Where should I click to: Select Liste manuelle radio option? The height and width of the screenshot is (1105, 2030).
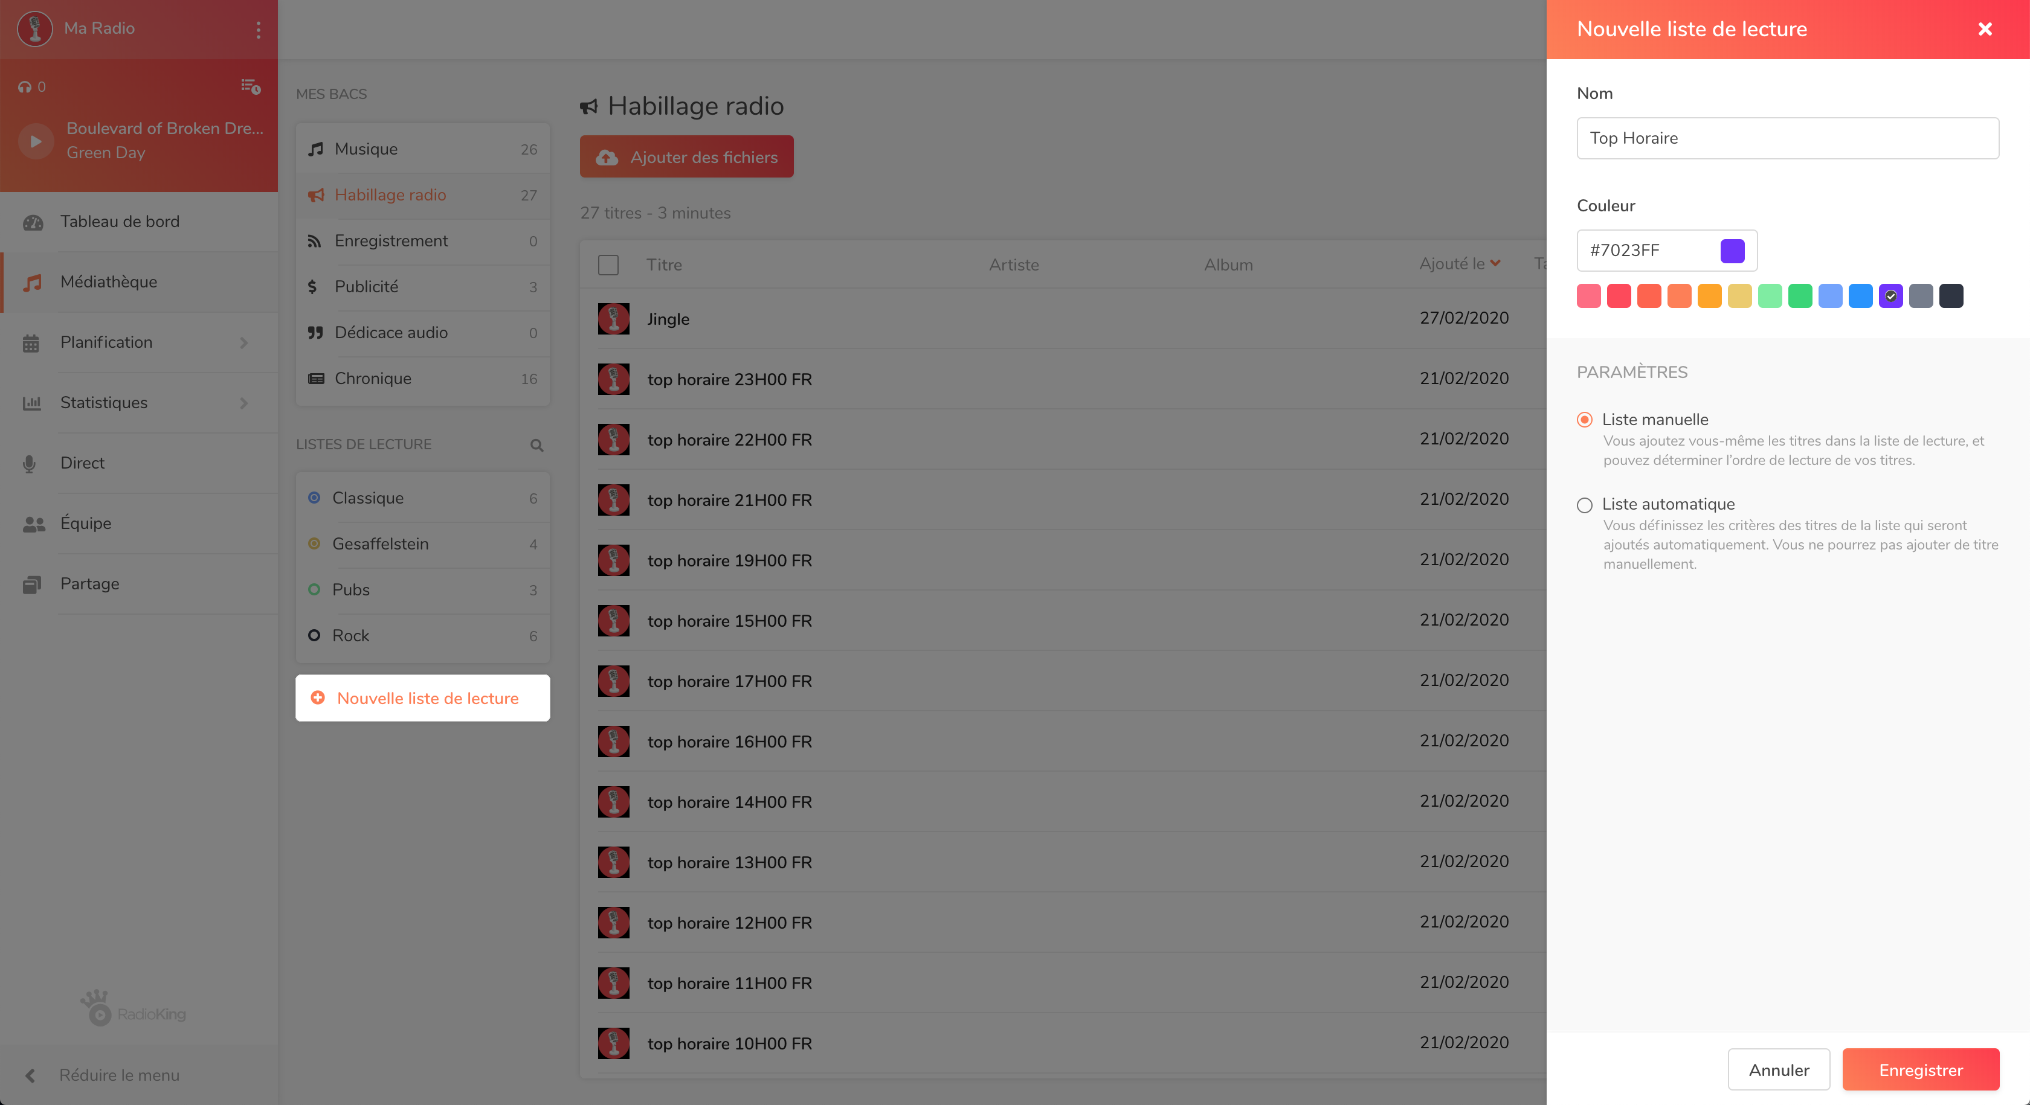pos(1585,420)
